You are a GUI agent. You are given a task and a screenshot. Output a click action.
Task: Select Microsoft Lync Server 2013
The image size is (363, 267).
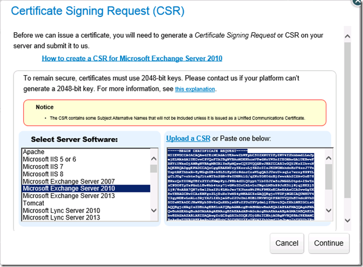(86, 218)
